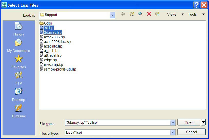Open My Documents from the sidebar

pos(18,45)
